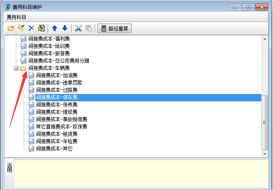Select 间接费成本-事故赔偿费 item

(61, 120)
